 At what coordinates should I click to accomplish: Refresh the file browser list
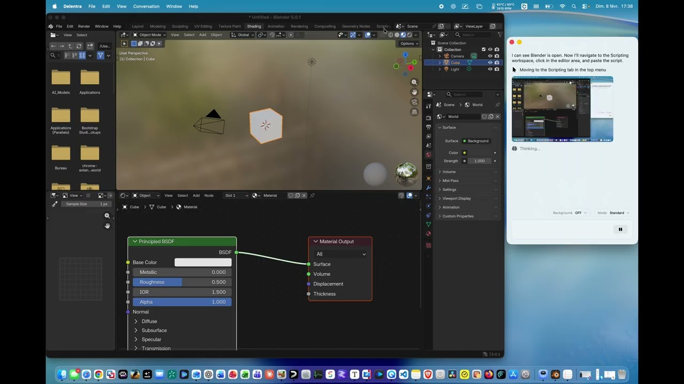(x=79, y=46)
